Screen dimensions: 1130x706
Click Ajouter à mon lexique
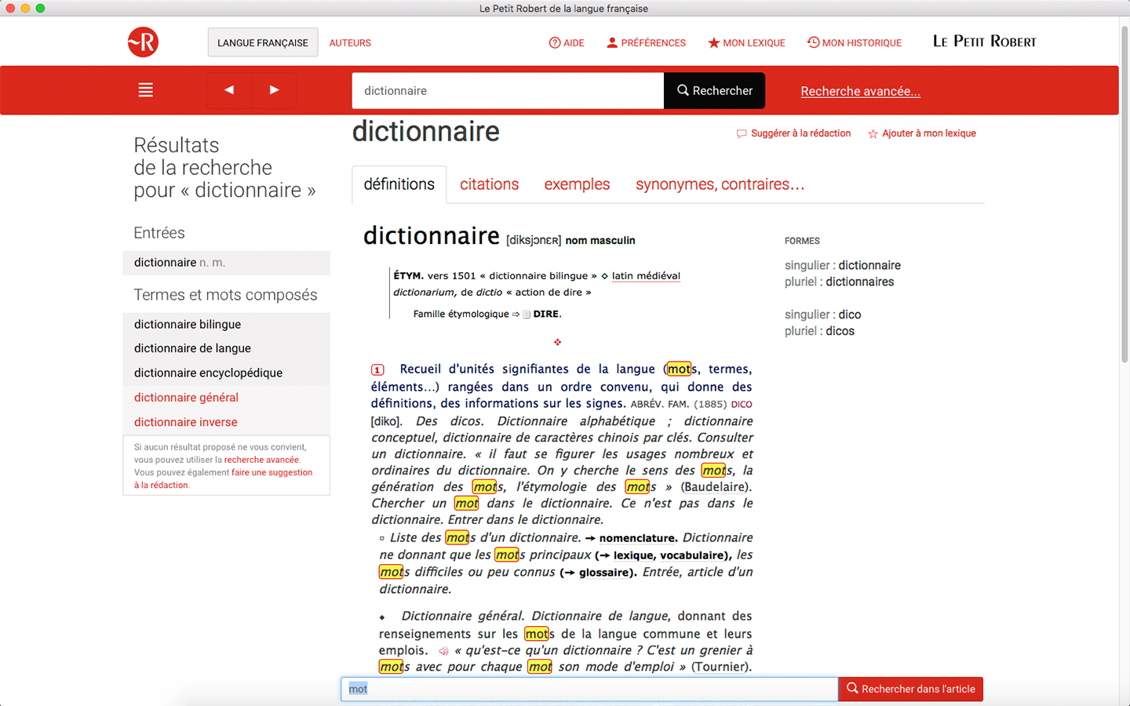922,133
